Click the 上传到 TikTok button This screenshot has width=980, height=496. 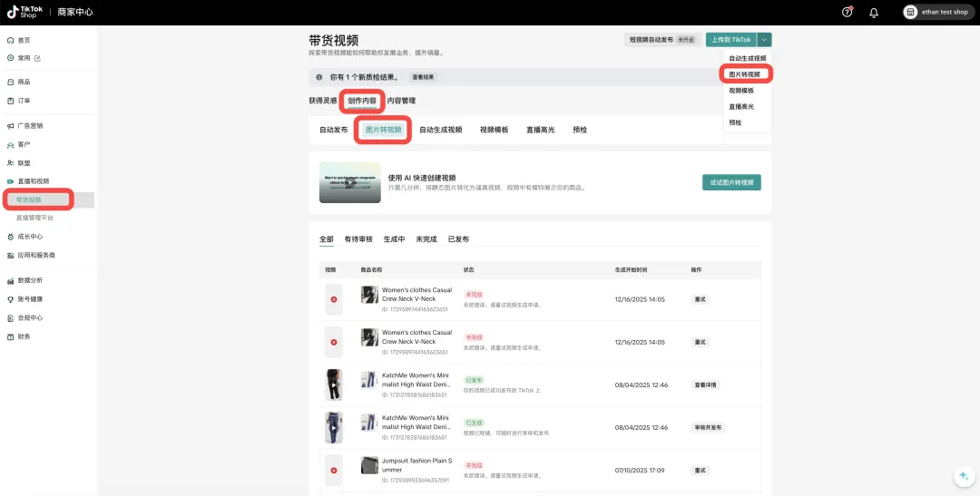pyautogui.click(x=731, y=39)
